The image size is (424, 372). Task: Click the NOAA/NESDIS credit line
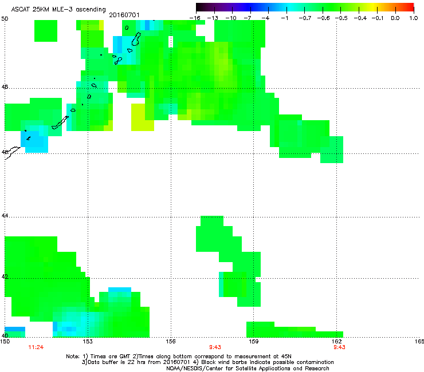click(248, 369)
